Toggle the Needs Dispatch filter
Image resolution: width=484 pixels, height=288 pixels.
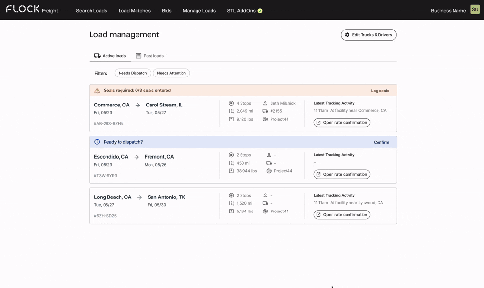click(133, 73)
